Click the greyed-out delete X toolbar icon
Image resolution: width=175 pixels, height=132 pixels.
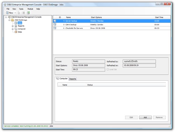pyautogui.click(x=24, y=13)
